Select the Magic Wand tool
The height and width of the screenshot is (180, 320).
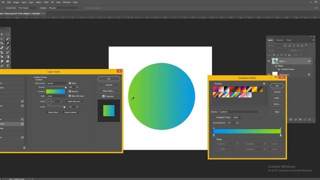point(7,39)
